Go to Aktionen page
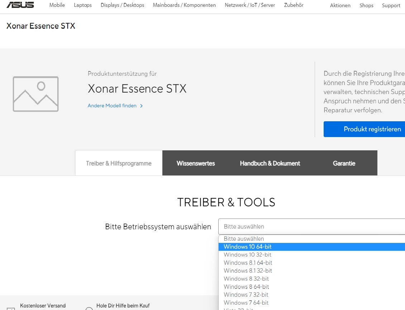The image size is (405, 310). (x=340, y=5)
